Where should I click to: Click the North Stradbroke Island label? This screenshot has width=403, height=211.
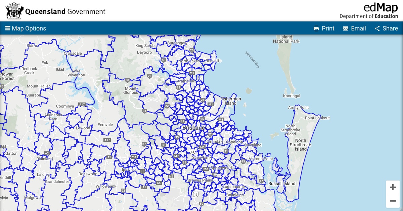pyautogui.click(x=301, y=145)
